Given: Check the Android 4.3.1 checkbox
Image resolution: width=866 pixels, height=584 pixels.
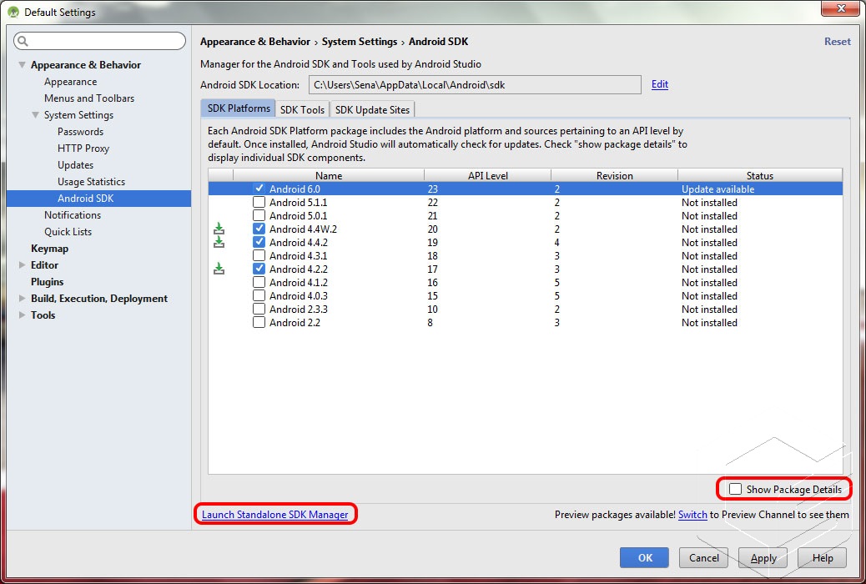Looking at the screenshot, I should 259,255.
